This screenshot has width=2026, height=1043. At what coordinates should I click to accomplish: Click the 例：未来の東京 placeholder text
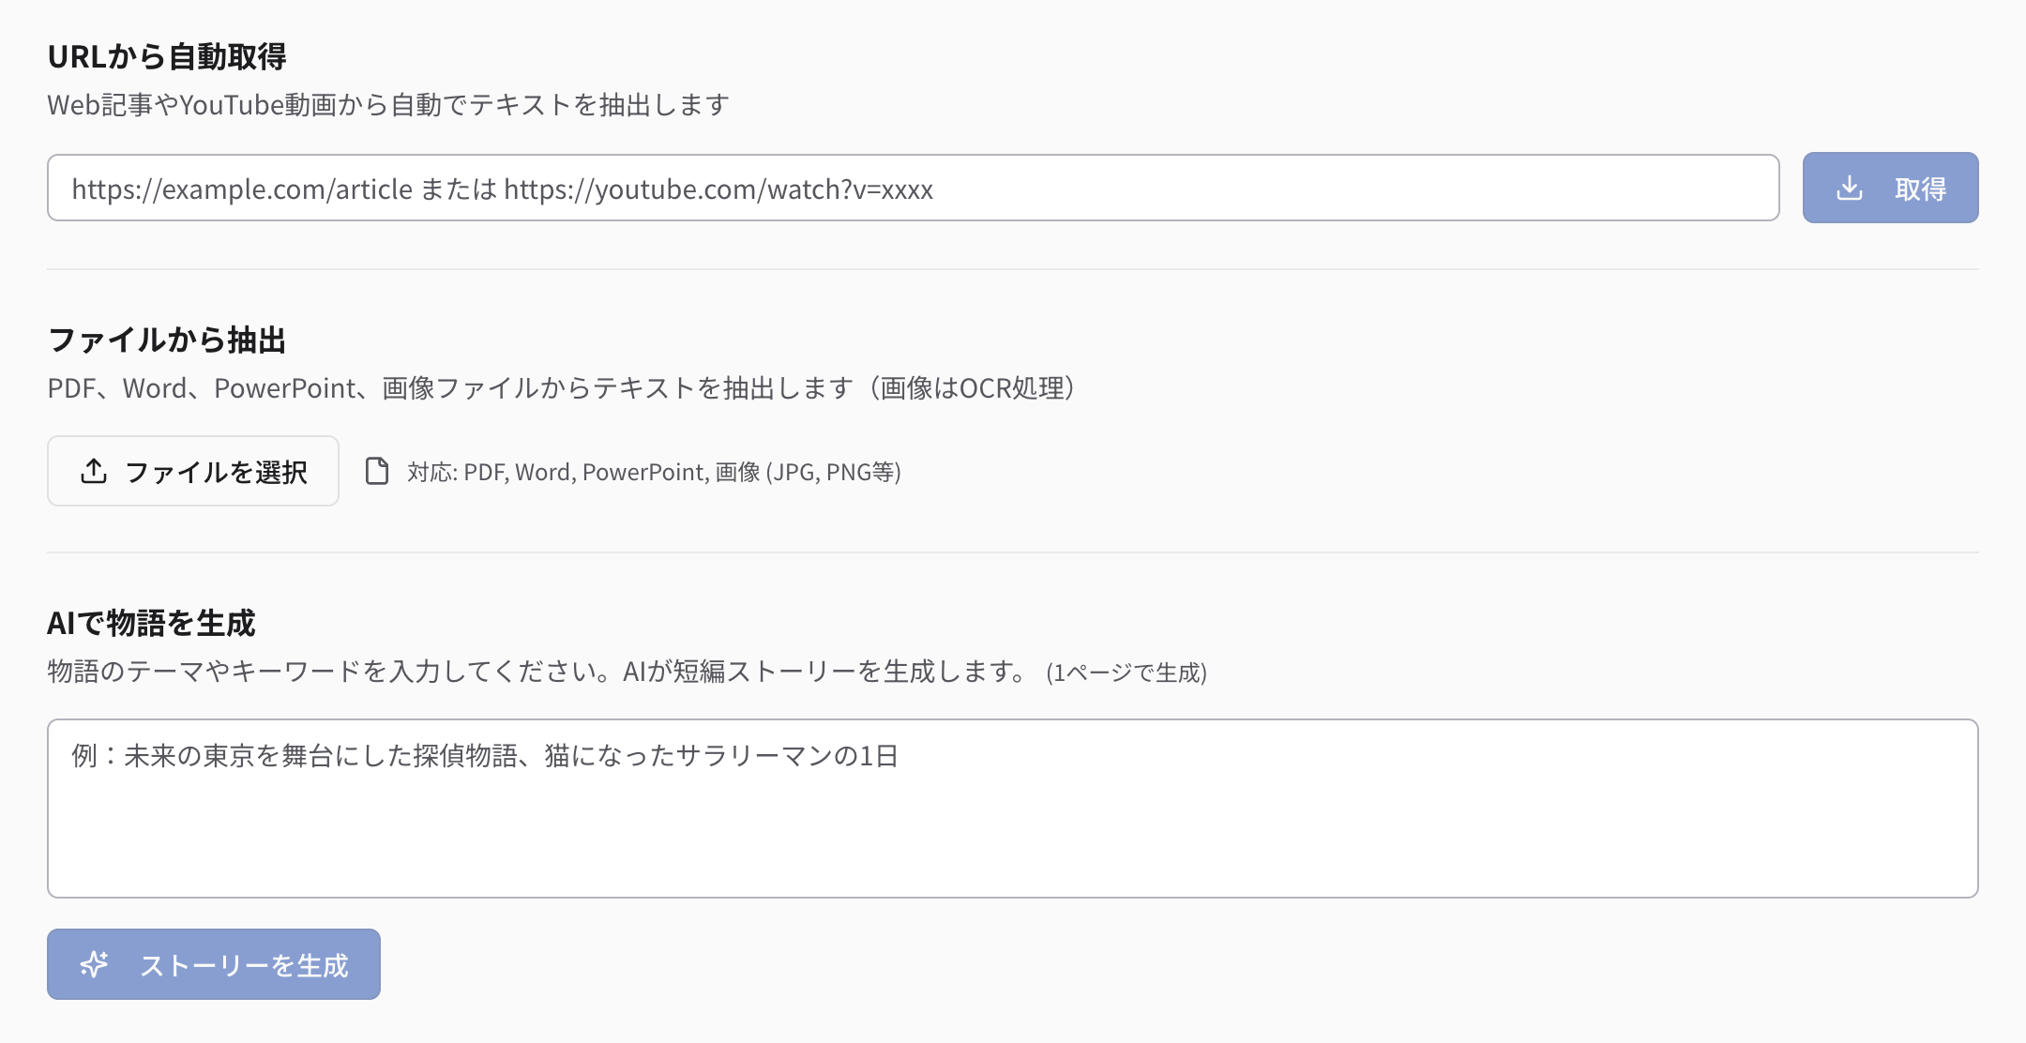(x=485, y=756)
